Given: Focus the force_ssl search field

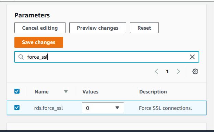Looking at the screenshot, I should coord(107,57).
